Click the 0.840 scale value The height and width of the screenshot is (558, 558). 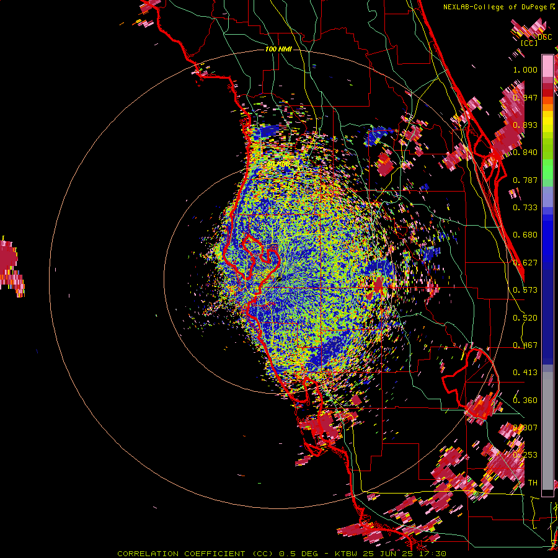pyautogui.click(x=525, y=153)
